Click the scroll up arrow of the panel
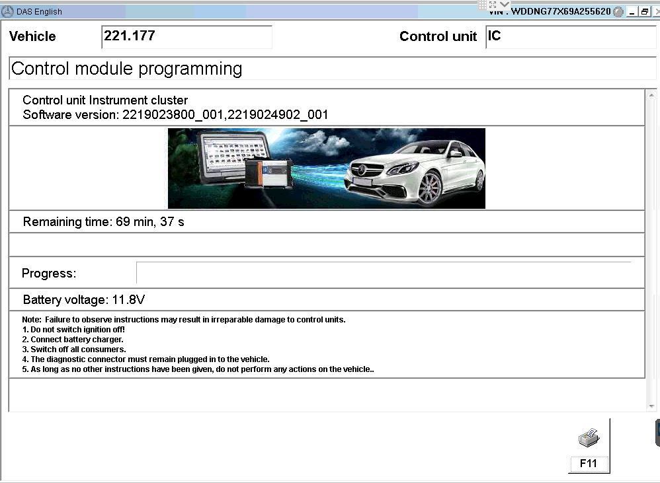This screenshot has height=483, width=660. (x=651, y=94)
